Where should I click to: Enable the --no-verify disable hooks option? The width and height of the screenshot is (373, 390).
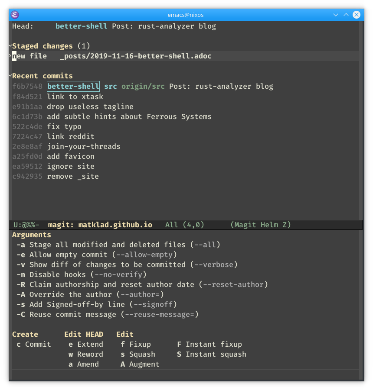[x=82, y=275]
